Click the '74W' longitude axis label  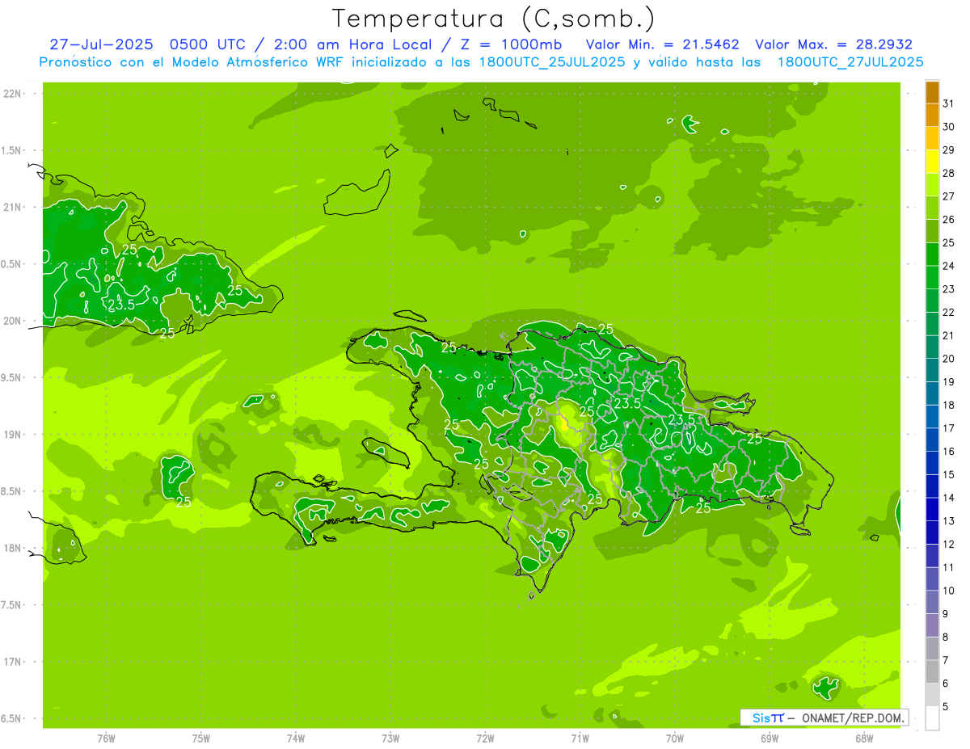point(296,738)
